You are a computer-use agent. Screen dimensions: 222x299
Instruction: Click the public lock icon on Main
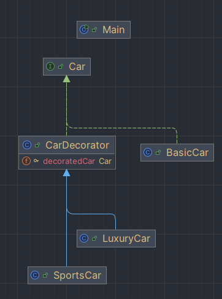[94, 30]
